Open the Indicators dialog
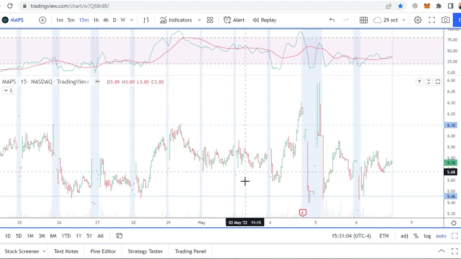The height and width of the screenshot is (259, 461). (x=176, y=20)
